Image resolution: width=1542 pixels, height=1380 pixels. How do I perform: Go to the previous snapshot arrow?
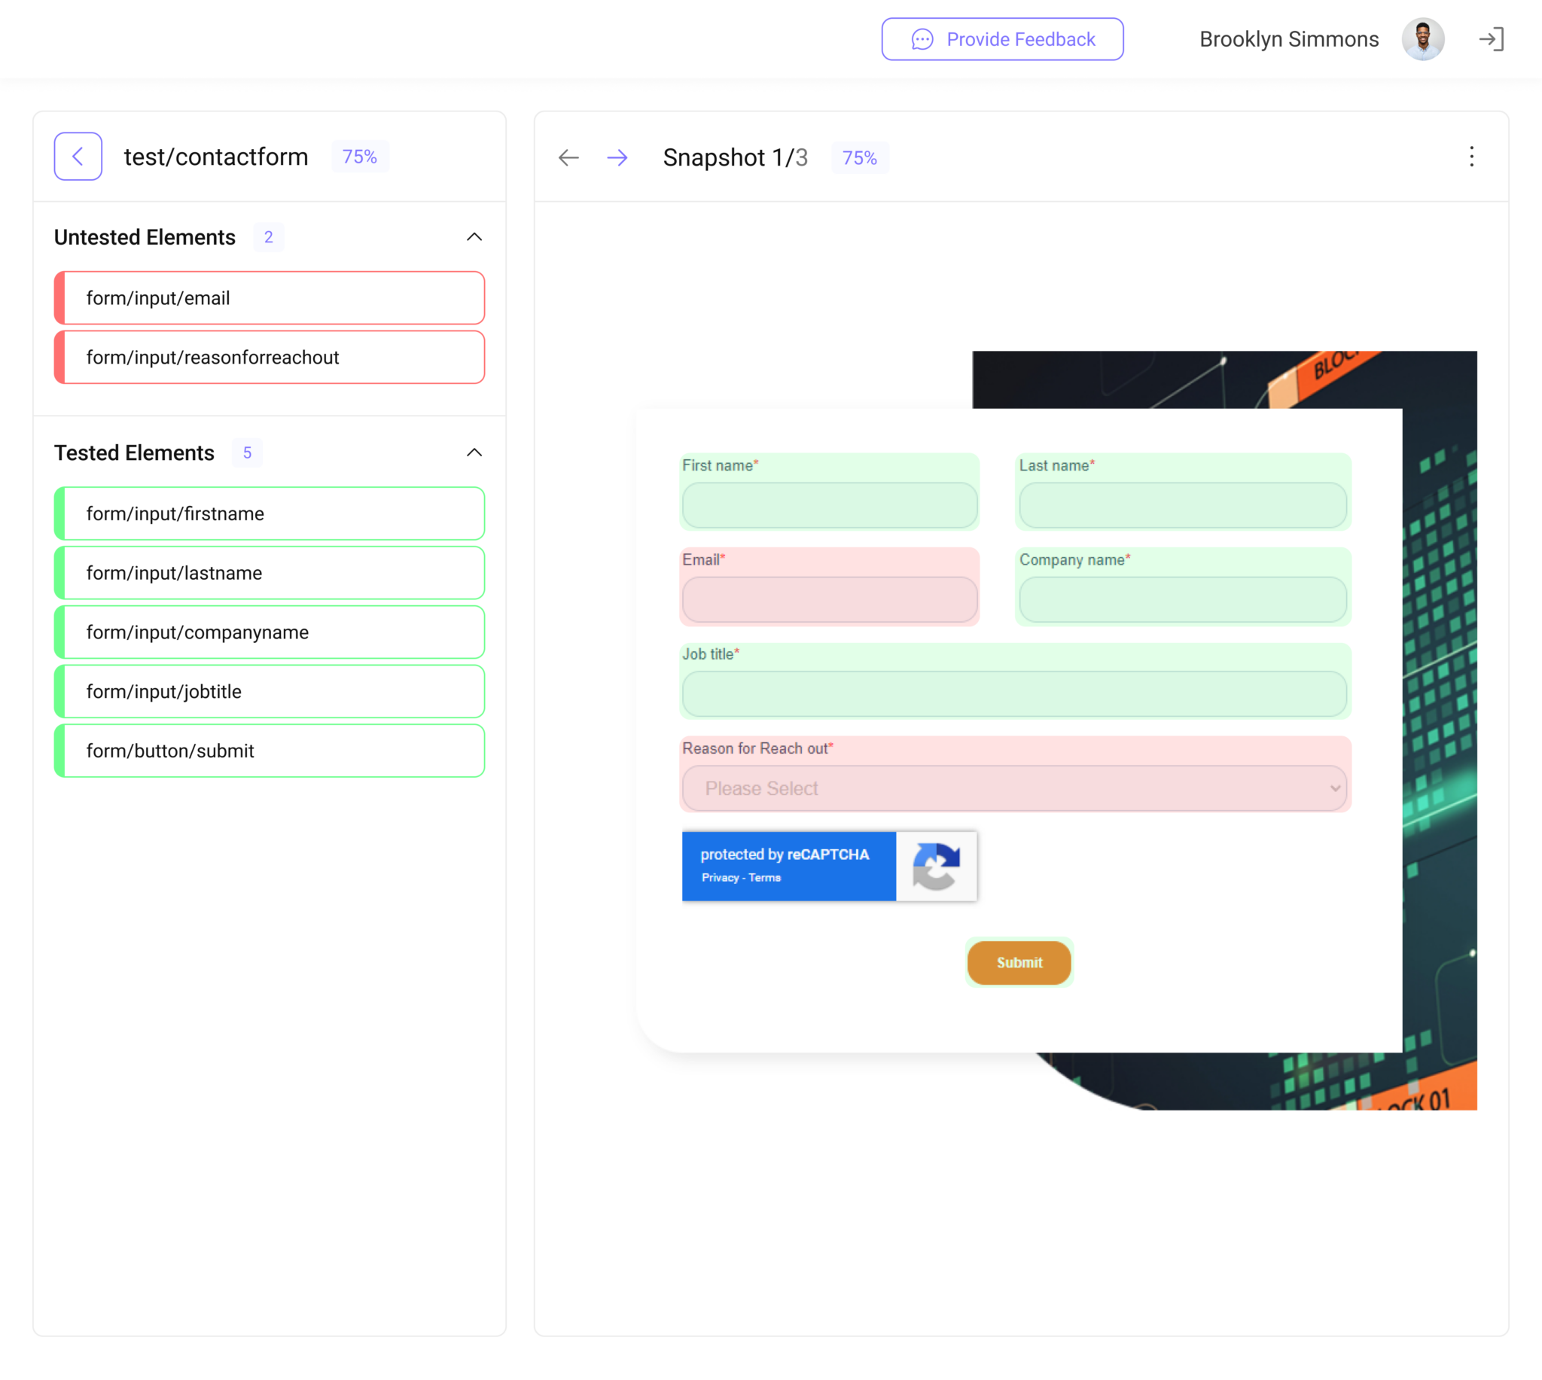[568, 157]
